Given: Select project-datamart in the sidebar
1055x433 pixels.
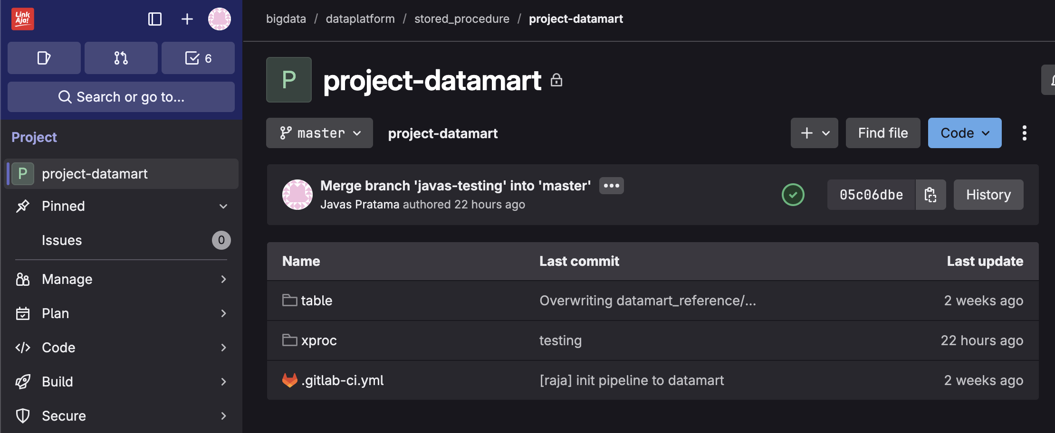Looking at the screenshot, I should tap(121, 174).
